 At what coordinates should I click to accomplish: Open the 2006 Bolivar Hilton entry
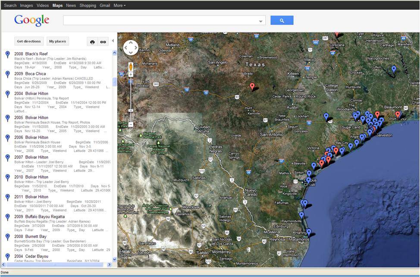pyautogui.click(x=31, y=138)
